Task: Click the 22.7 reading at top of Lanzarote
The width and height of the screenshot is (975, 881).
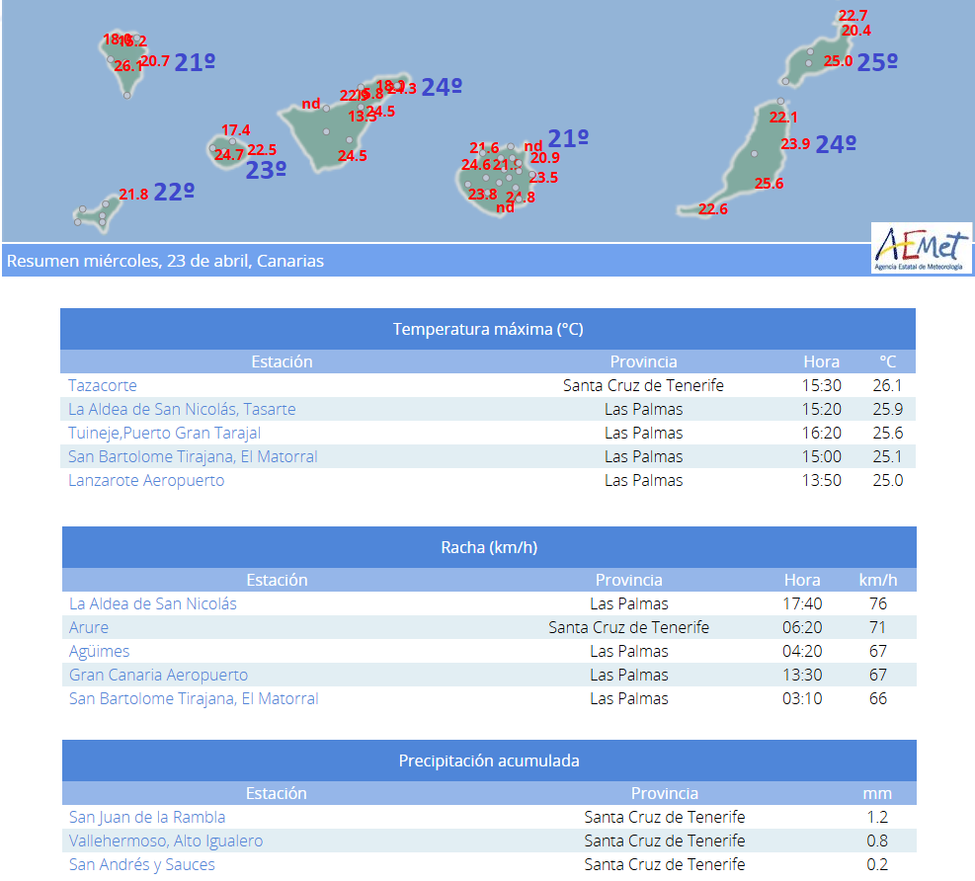Action: (853, 16)
